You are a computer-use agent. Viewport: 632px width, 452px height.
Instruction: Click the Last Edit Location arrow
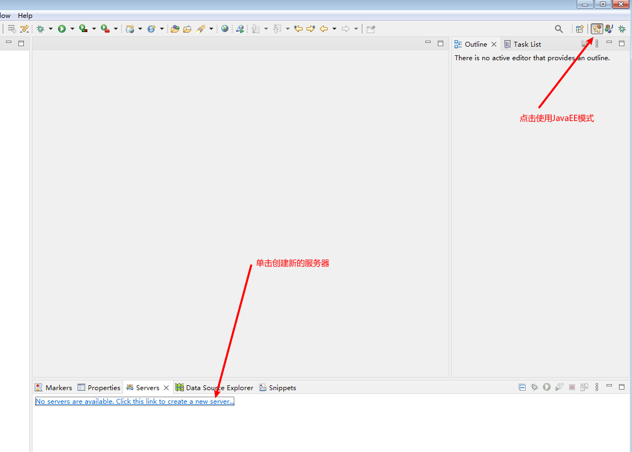tap(298, 29)
